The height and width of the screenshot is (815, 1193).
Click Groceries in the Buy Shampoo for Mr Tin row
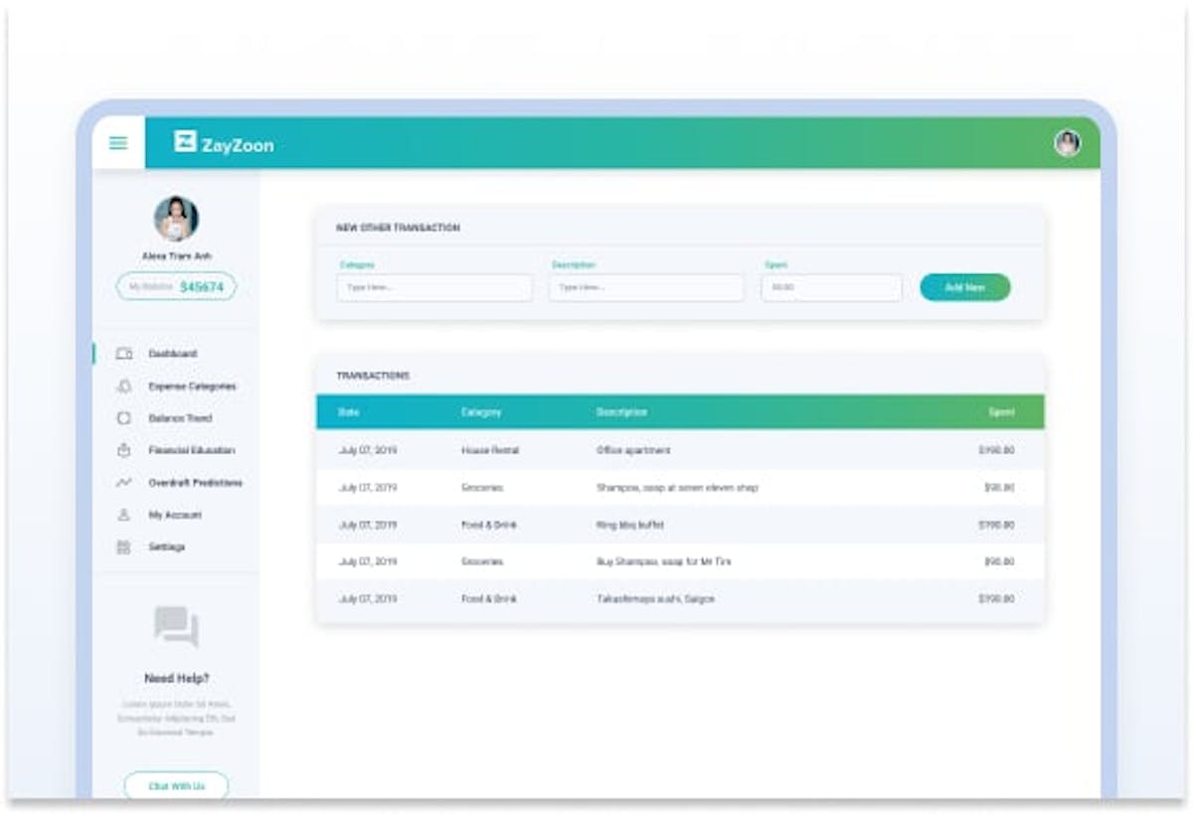point(482,562)
